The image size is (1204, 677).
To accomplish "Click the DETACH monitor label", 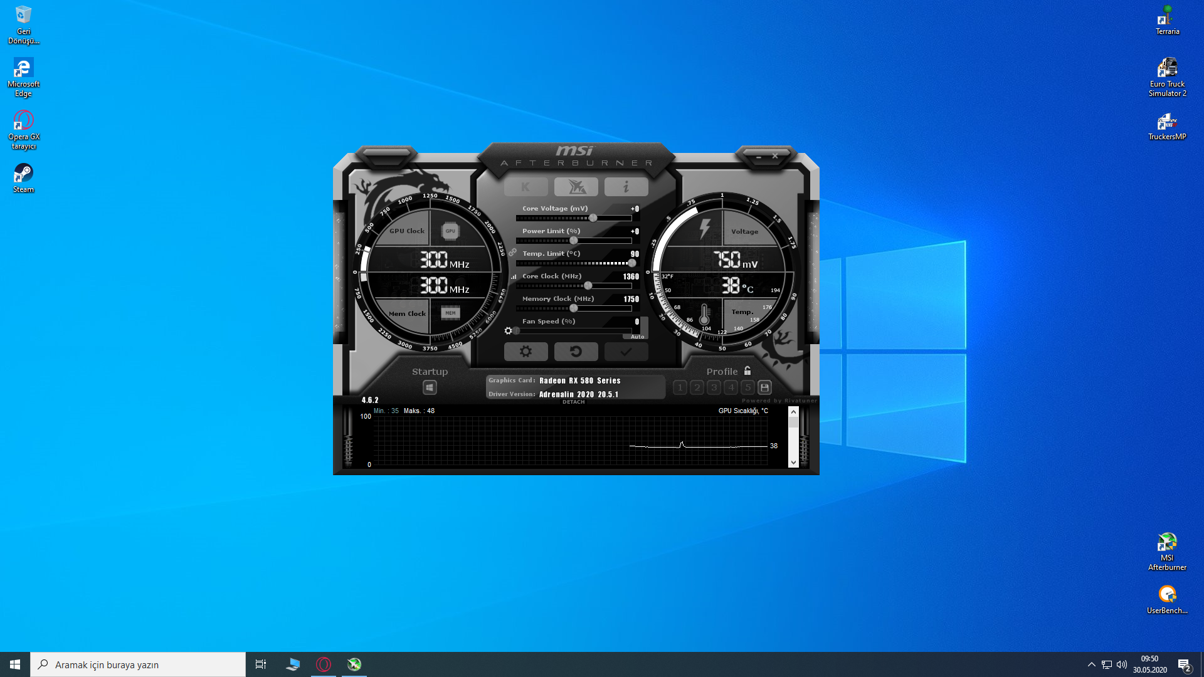I will [x=574, y=402].
